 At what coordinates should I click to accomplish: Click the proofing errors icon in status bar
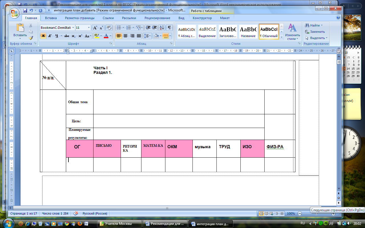(76, 213)
